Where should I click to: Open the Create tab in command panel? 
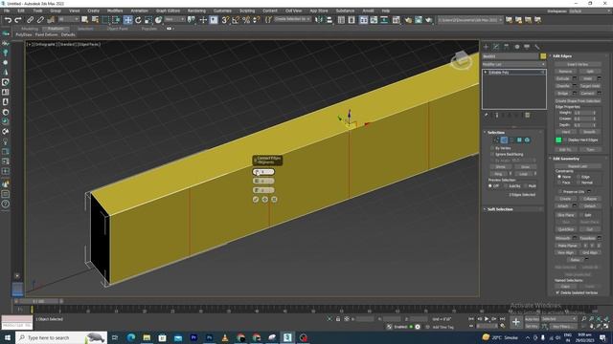[486, 47]
